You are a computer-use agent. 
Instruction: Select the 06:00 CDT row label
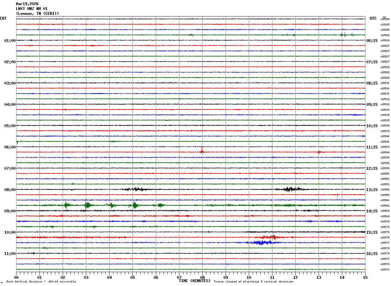pyautogui.click(x=10, y=147)
